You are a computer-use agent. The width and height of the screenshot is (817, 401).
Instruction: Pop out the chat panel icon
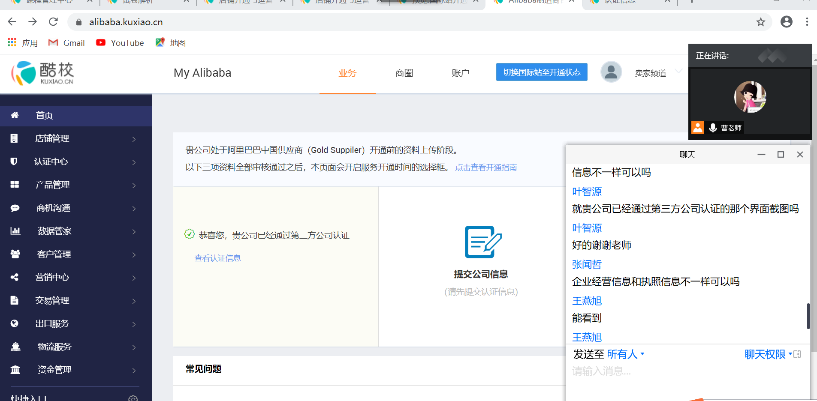[x=797, y=354]
